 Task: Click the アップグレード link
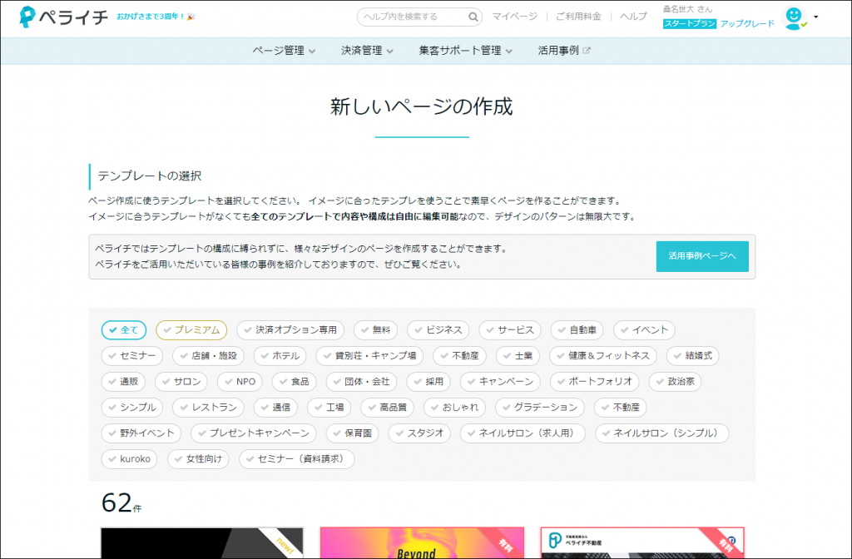click(x=747, y=23)
